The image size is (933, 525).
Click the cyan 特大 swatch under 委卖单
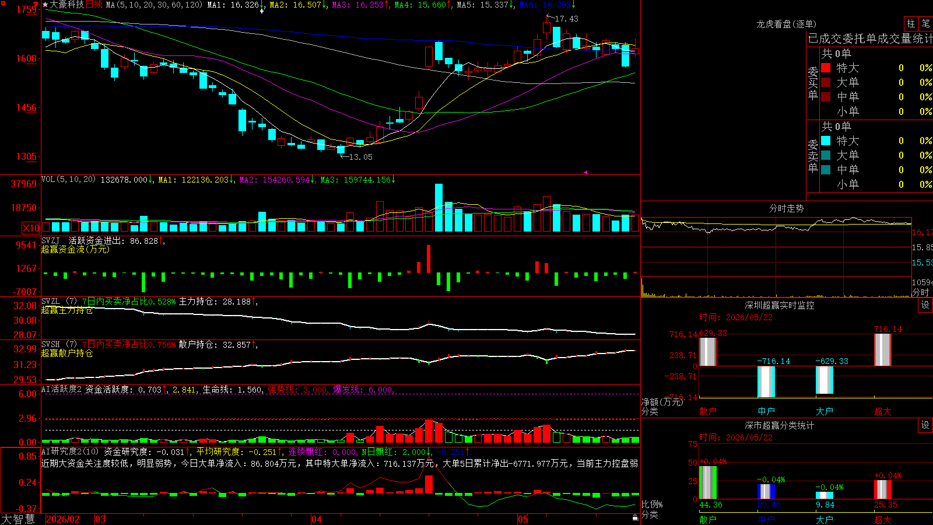click(x=826, y=141)
